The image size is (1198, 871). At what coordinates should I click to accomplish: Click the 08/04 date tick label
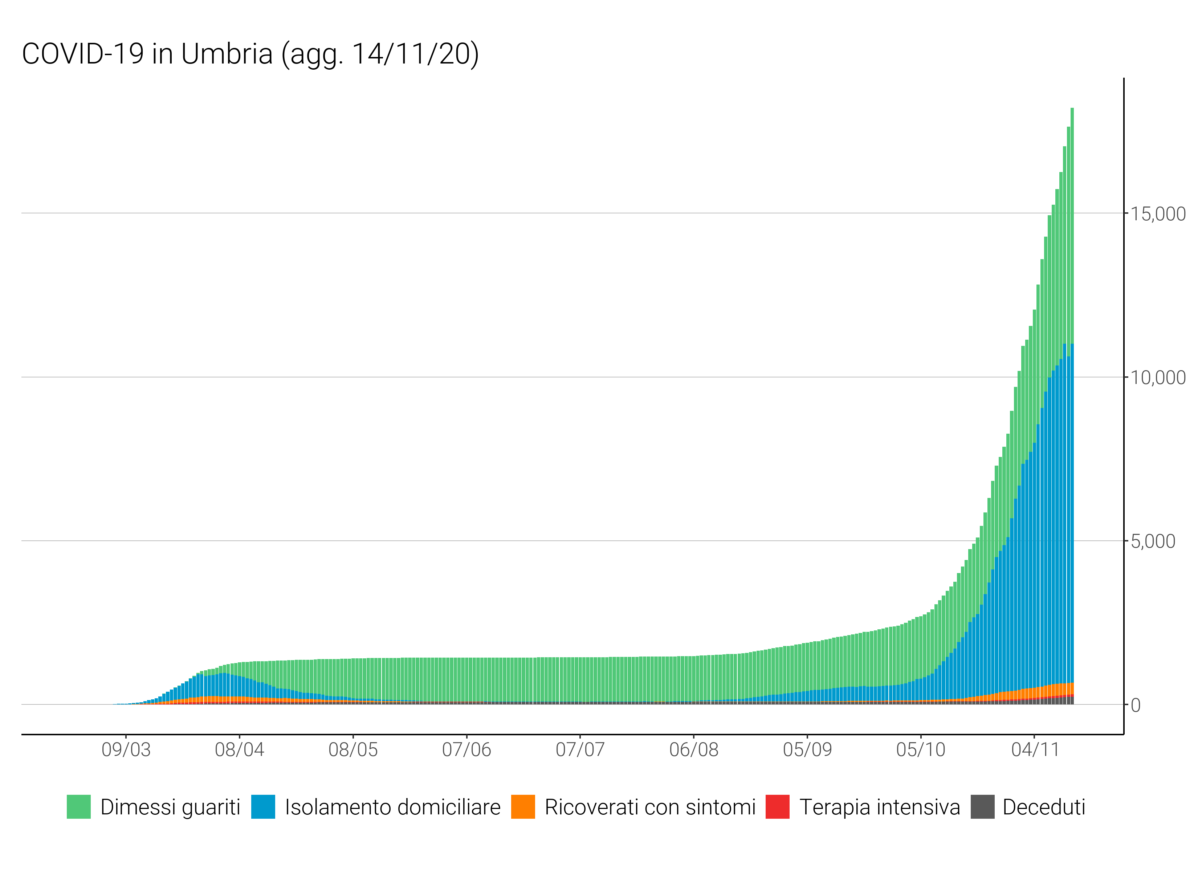tap(239, 749)
